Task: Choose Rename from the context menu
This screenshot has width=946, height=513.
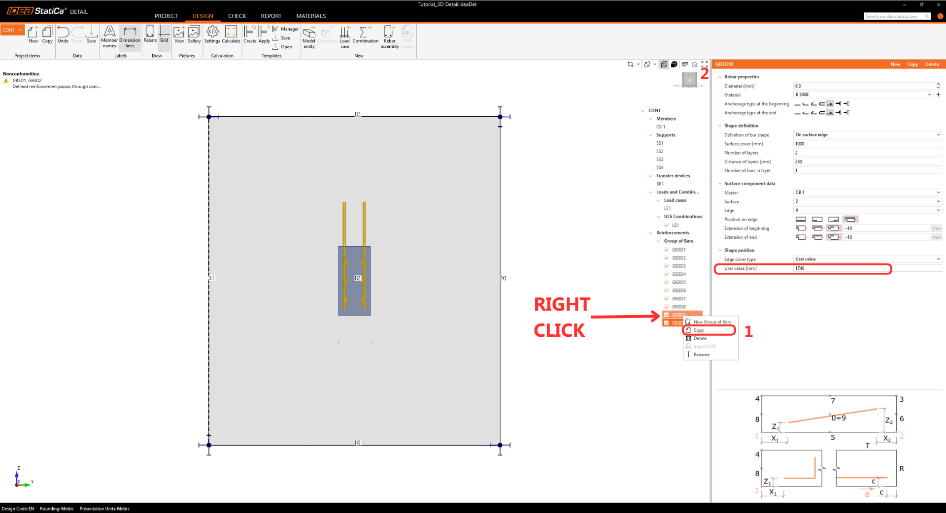Action: (x=710, y=355)
